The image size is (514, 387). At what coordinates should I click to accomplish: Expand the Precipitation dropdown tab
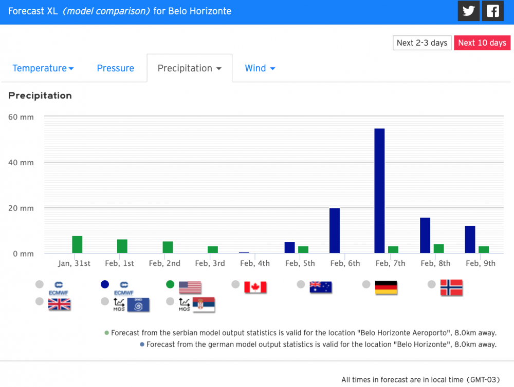point(189,68)
